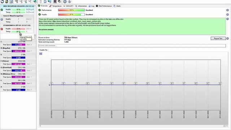This screenshot has height=130, width=231.
Task: Click the save icon above the health chart
Action: [41, 54]
